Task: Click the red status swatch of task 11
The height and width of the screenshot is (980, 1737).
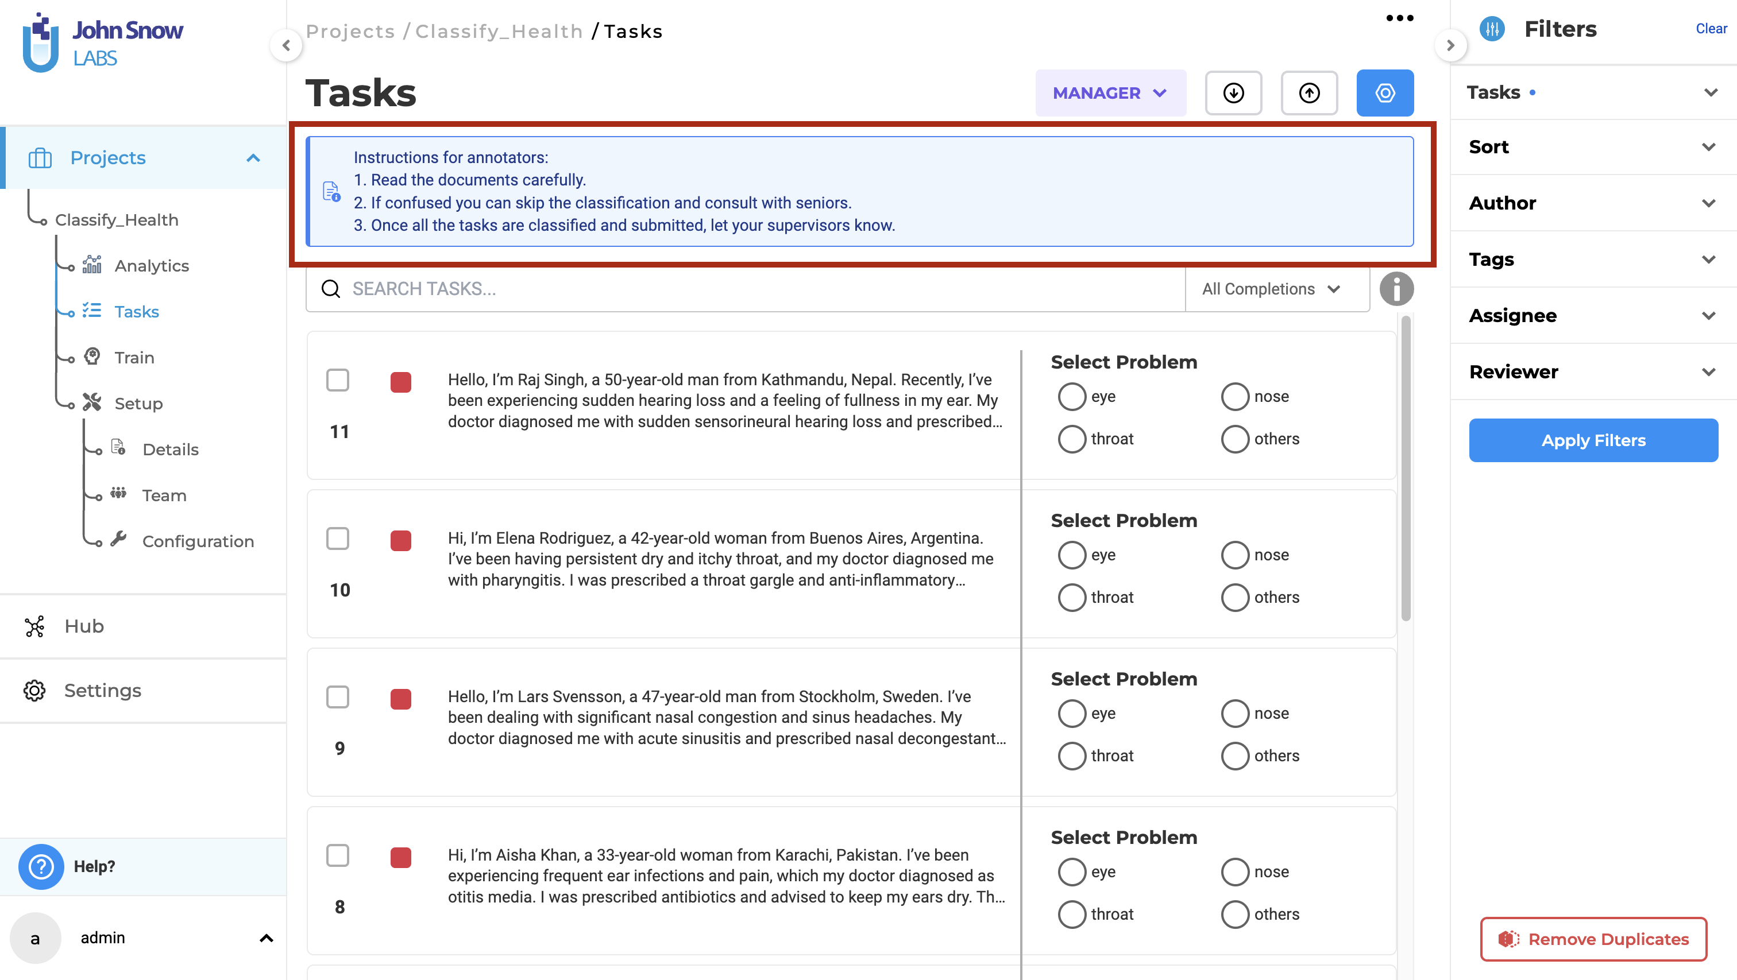Action: click(x=400, y=382)
